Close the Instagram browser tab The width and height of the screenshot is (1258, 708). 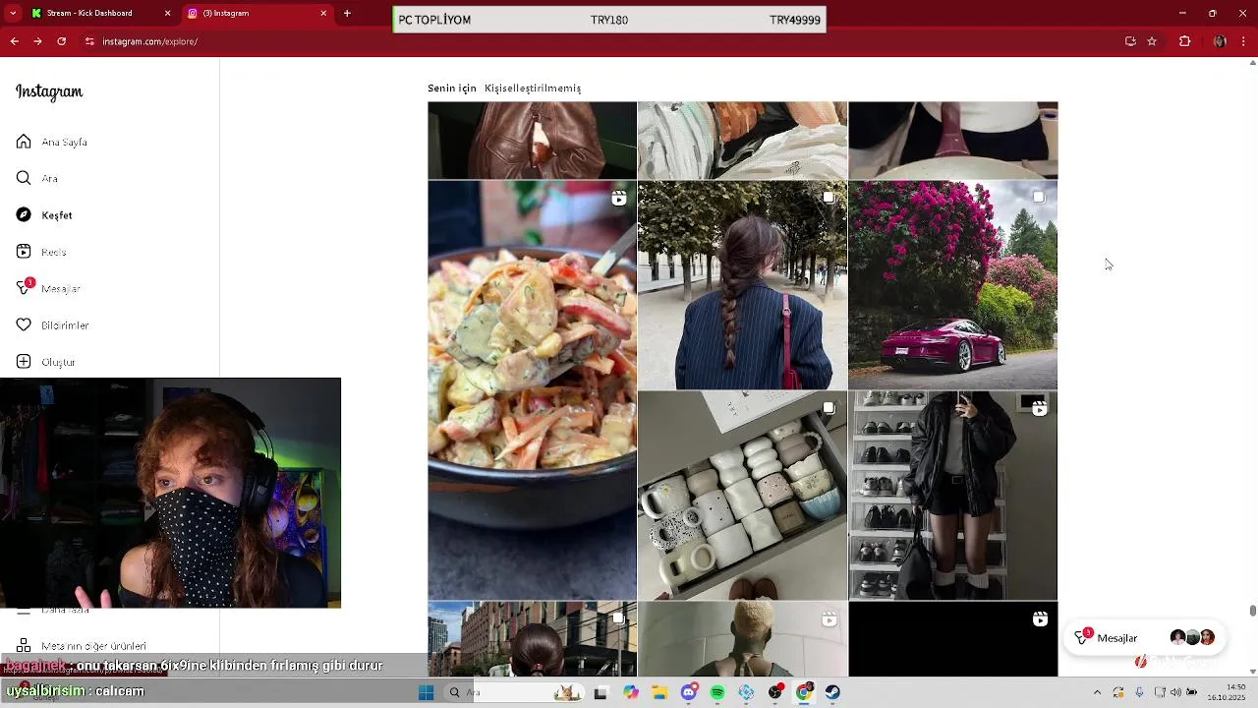[x=323, y=13]
